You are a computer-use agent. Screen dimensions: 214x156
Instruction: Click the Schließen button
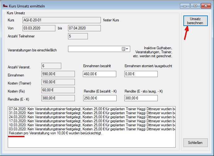(x=195, y=143)
